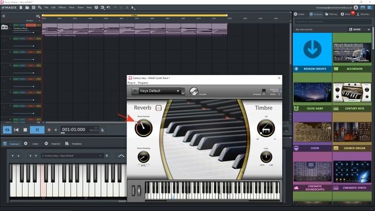
Task: Toggle loop playback mode button
Action: 7,130
